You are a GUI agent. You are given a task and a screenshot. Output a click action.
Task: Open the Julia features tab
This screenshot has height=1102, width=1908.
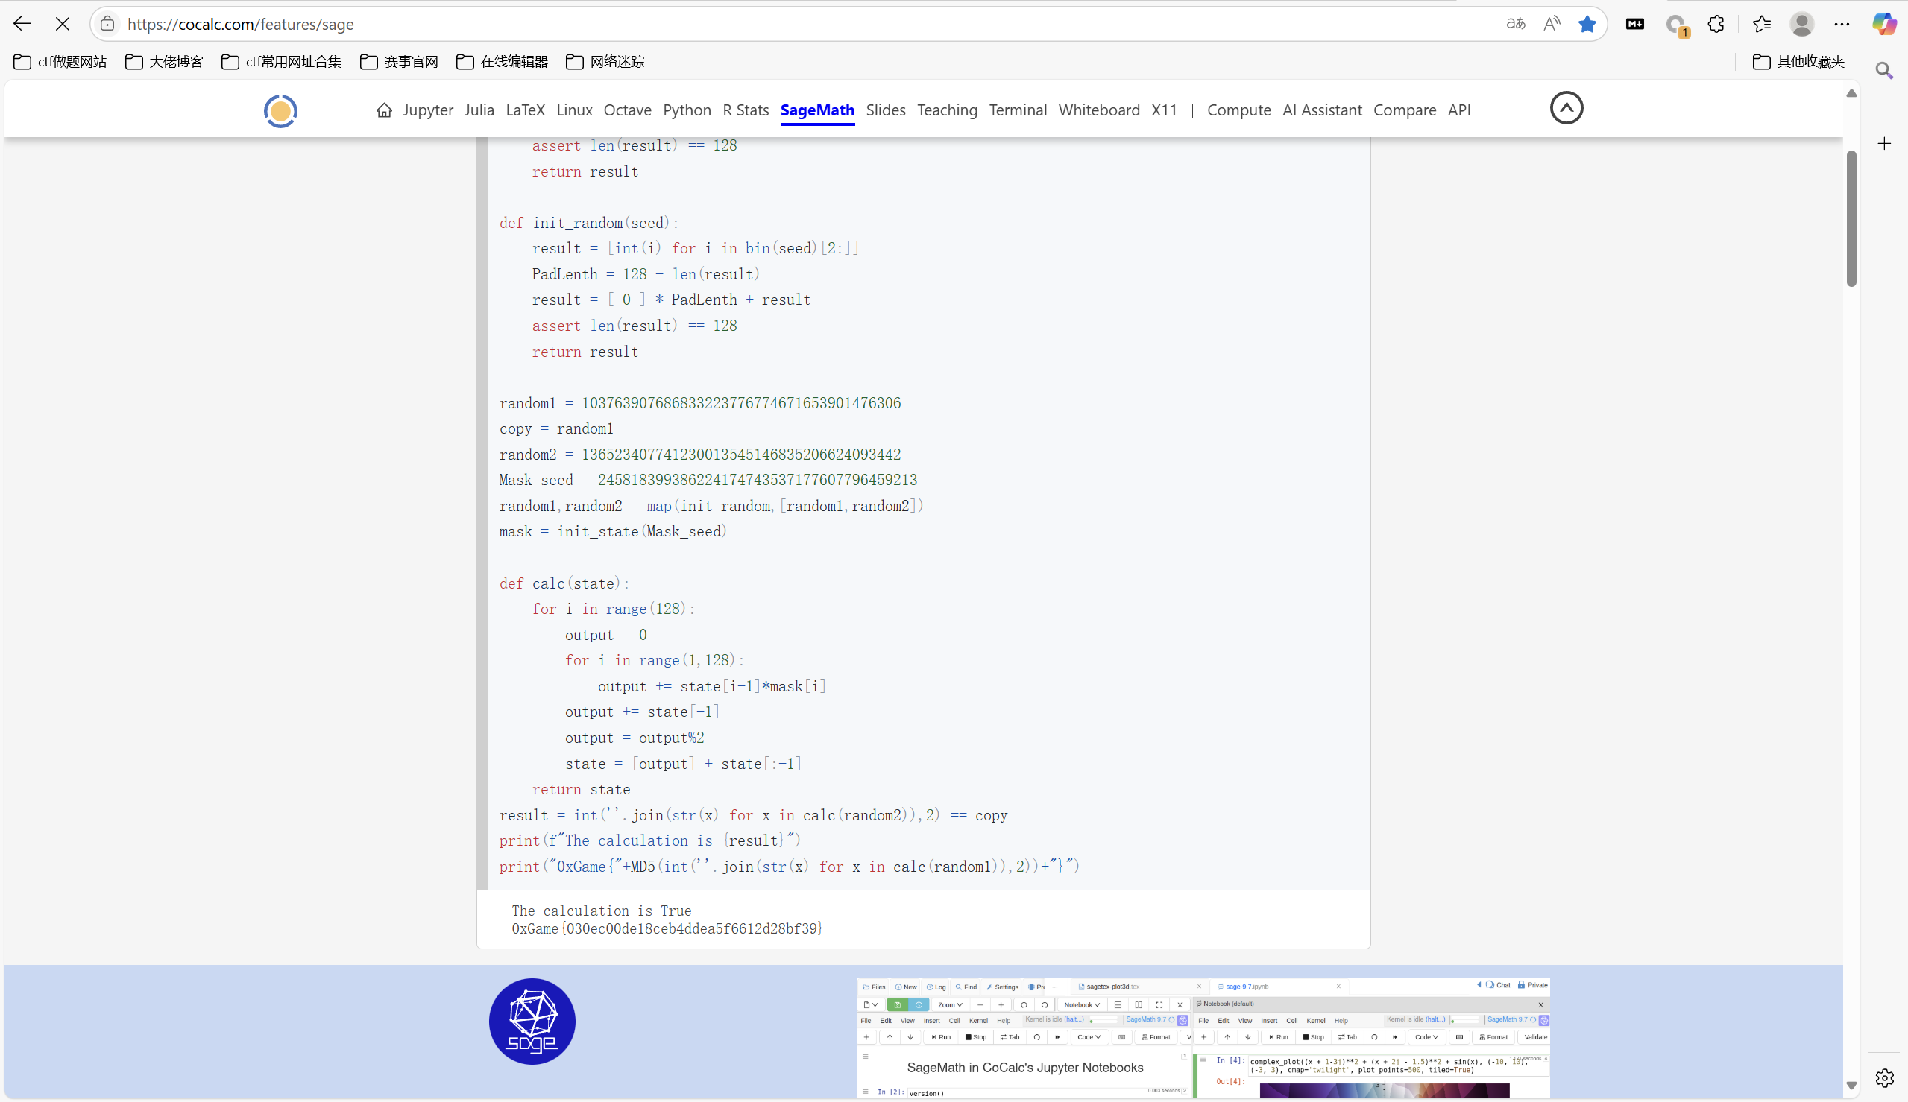(x=479, y=110)
